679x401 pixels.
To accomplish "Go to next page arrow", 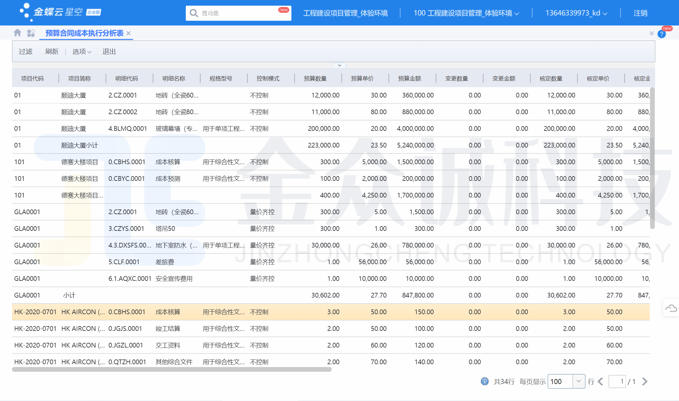I will 644,382.
